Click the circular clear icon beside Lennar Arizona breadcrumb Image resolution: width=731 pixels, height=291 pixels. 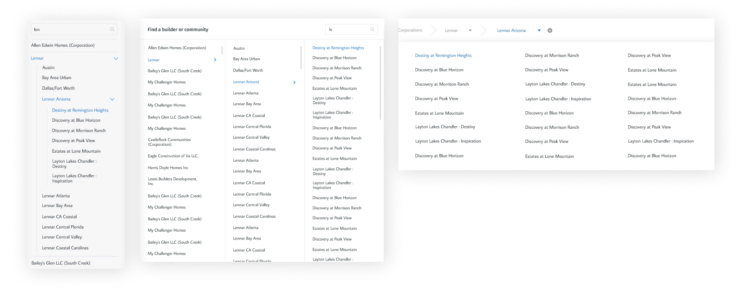(x=550, y=31)
